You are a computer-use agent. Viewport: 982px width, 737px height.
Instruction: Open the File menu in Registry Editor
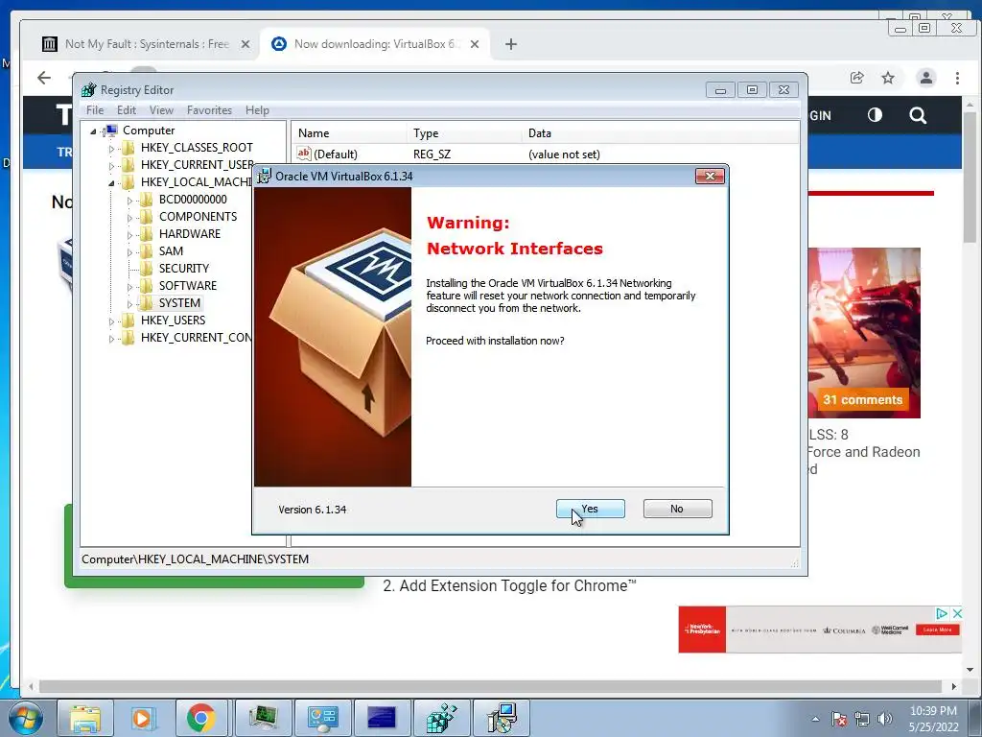click(95, 110)
